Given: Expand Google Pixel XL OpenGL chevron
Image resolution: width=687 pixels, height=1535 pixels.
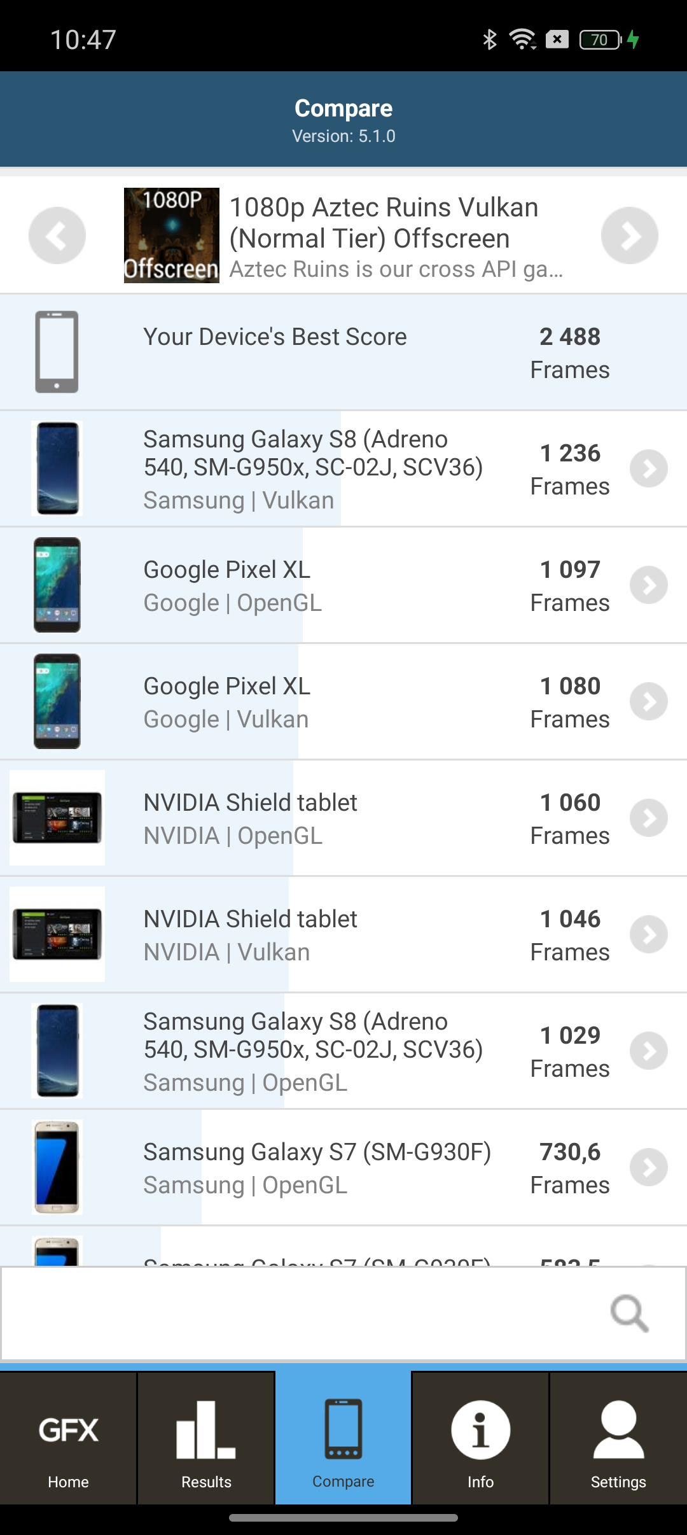Looking at the screenshot, I should click(648, 585).
